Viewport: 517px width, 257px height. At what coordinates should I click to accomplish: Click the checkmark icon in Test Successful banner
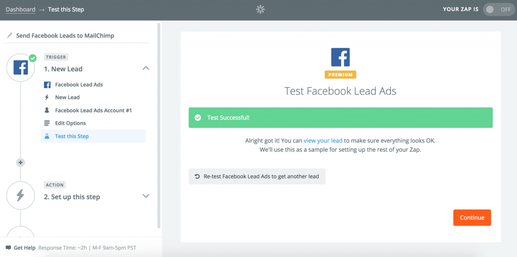coord(198,117)
